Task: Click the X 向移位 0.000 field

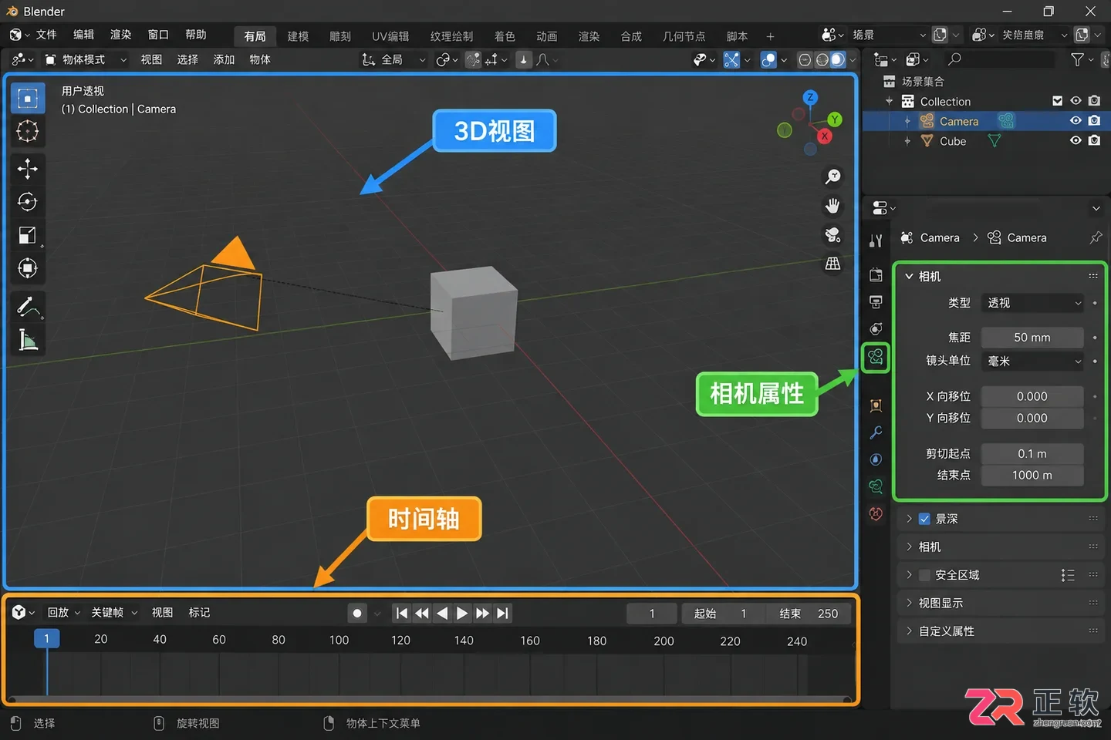Action: 1032,396
